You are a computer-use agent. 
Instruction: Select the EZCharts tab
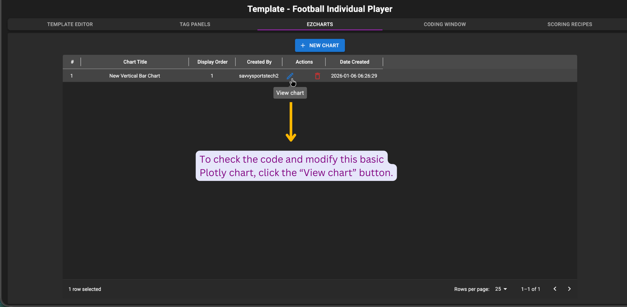320,24
